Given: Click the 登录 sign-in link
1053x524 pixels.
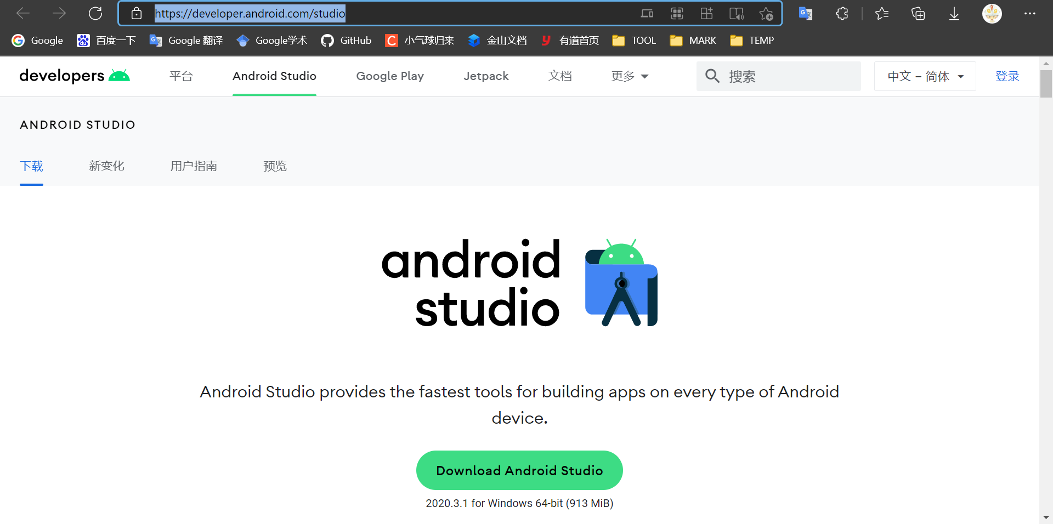Looking at the screenshot, I should point(1007,76).
